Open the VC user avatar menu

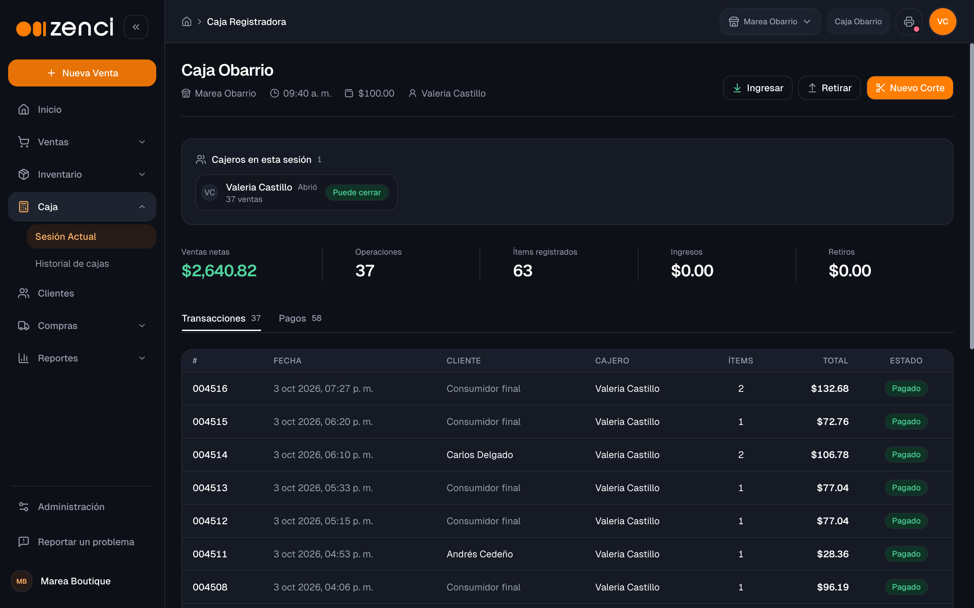pos(943,21)
